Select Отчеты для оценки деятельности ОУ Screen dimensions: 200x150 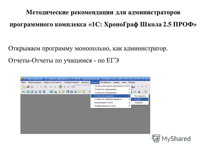click(x=111, y=86)
